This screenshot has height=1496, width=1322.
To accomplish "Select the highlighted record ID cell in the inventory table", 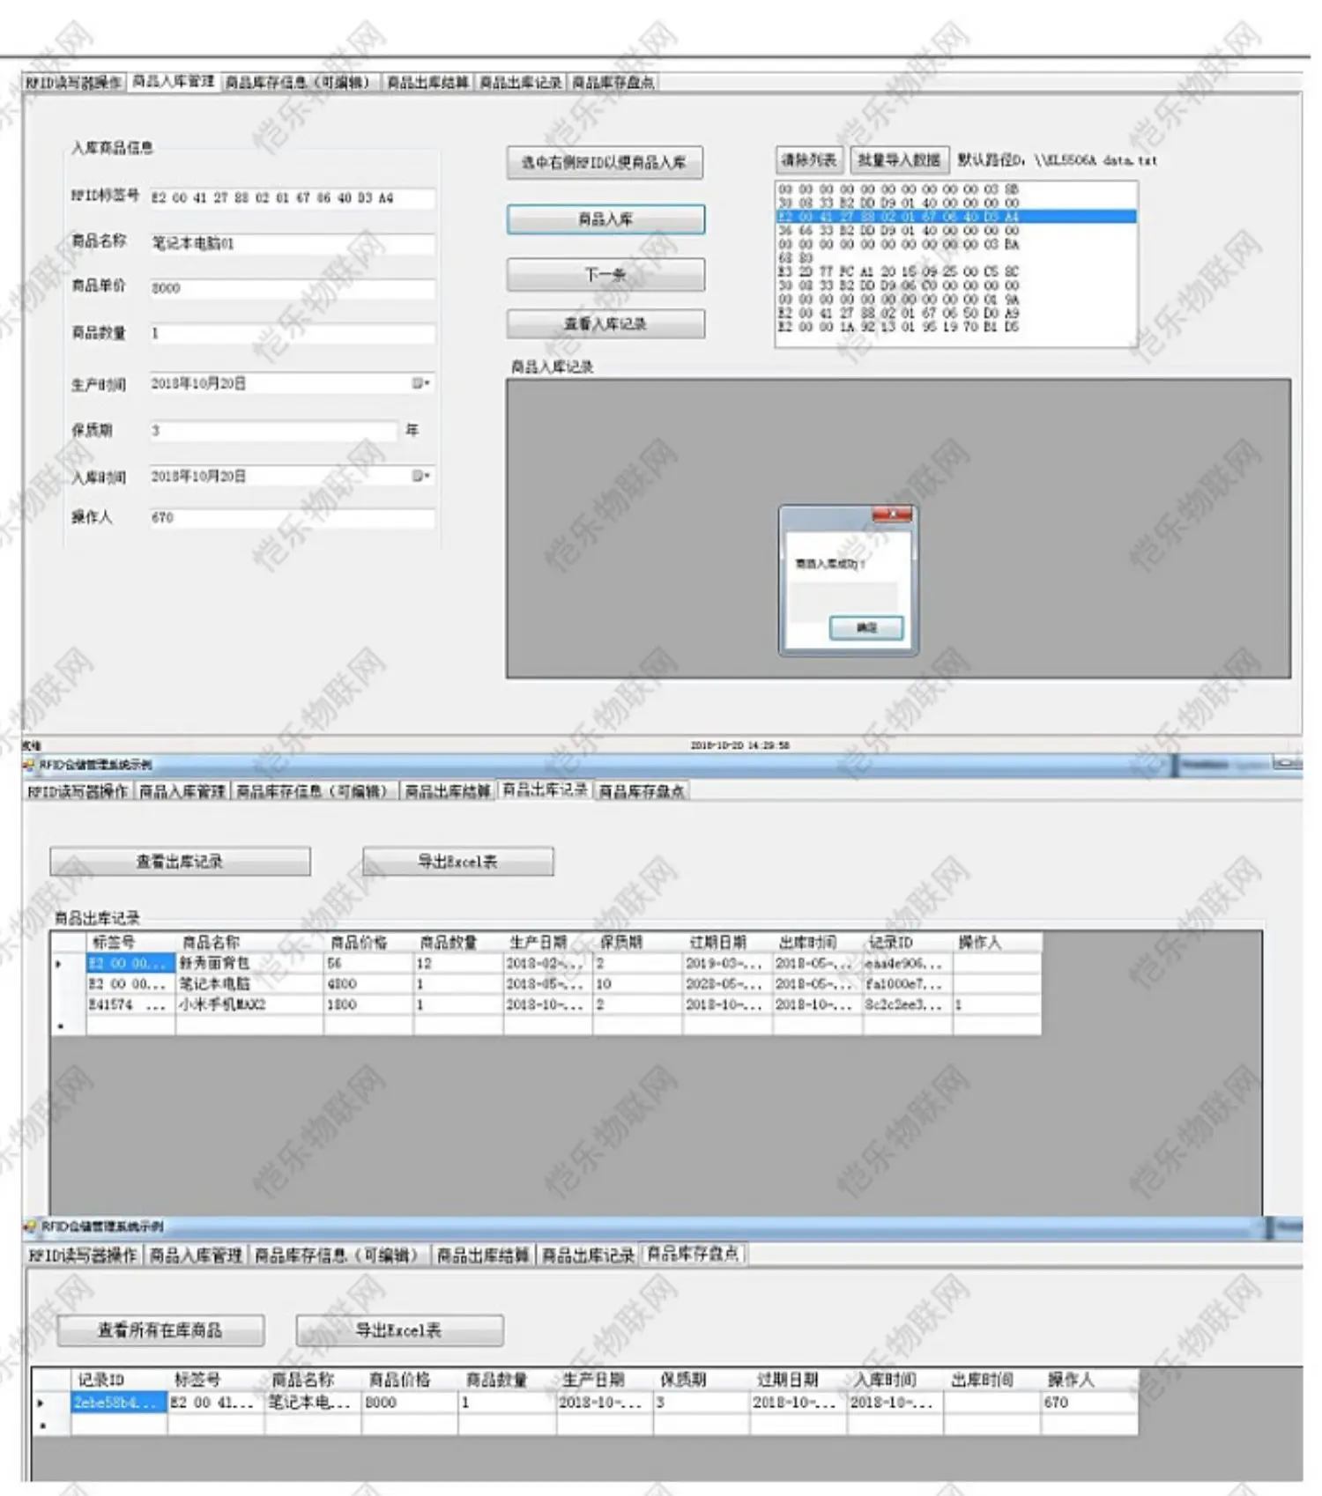I will [119, 1403].
